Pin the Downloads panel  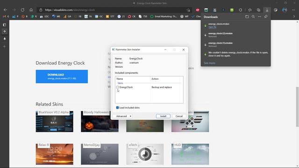[266, 17]
